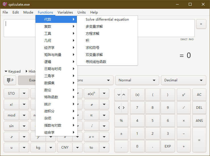Click the EXP exponent button
The height and width of the screenshot is (156, 210).
tap(168, 146)
